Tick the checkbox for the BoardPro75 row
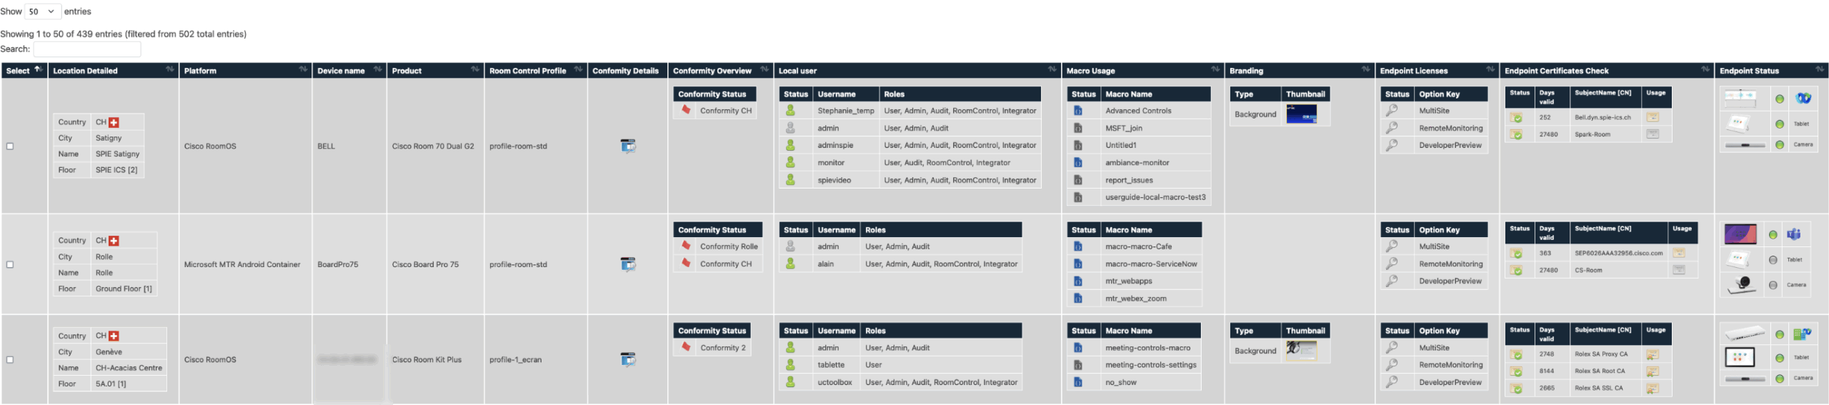Image resolution: width=1829 pixels, height=405 pixels. 10,264
